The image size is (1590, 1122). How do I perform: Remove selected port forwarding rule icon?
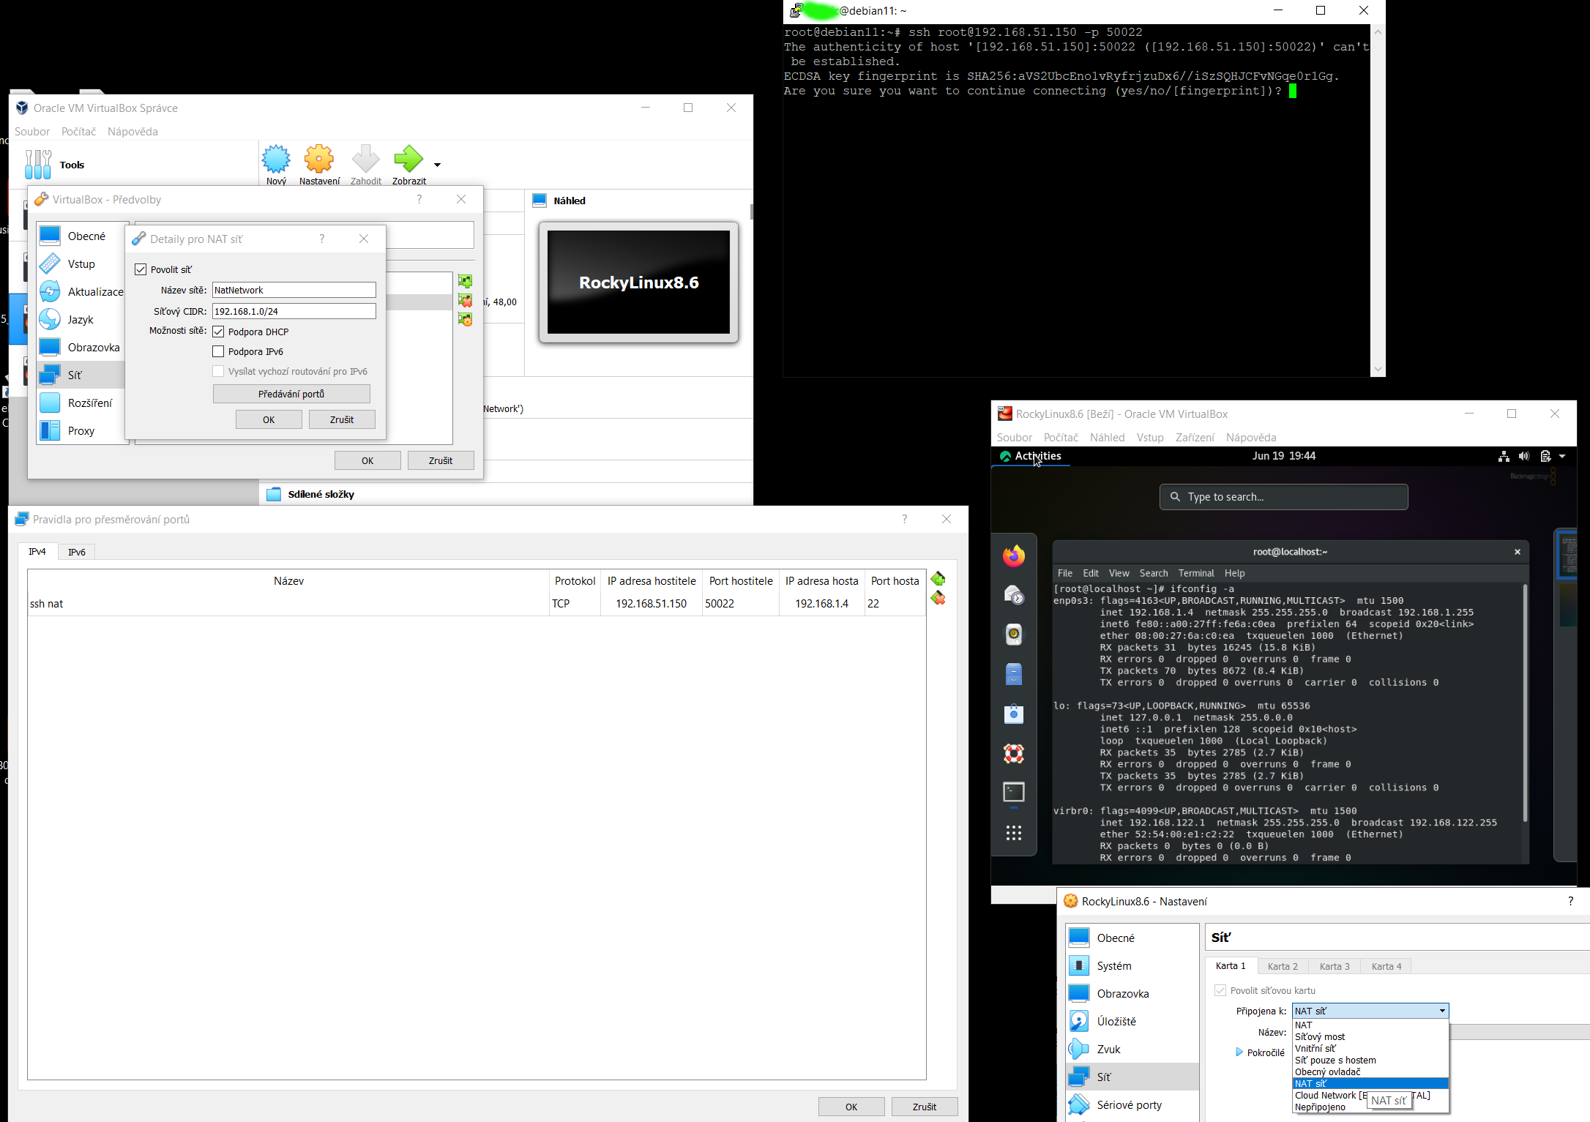point(938,599)
